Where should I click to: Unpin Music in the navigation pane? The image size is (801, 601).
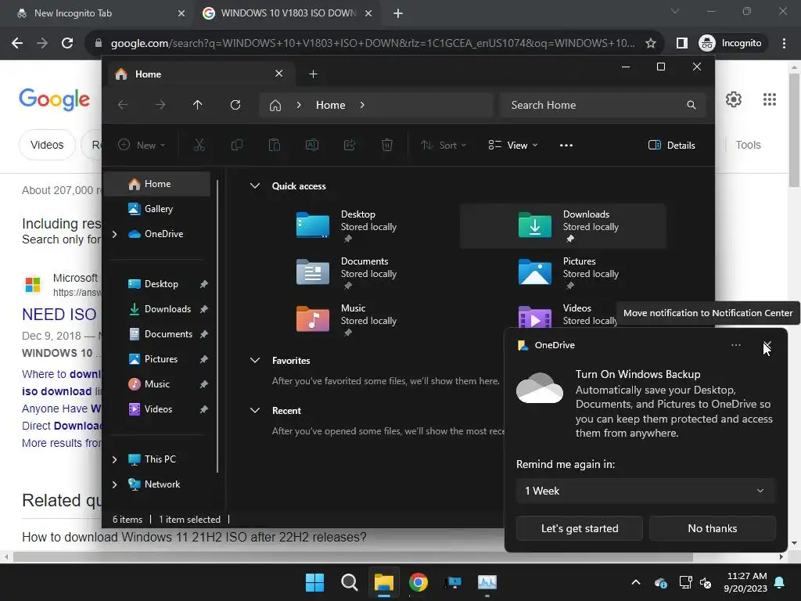click(204, 384)
